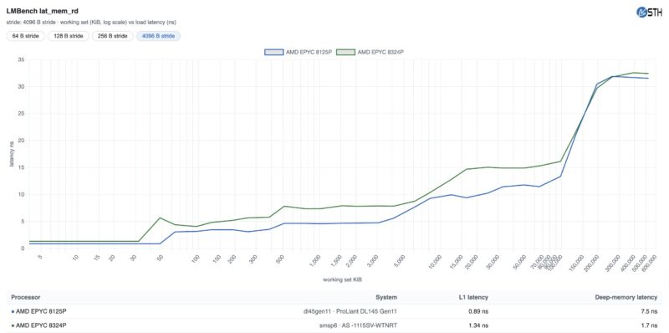Select the 256 B stride tab
This screenshot has height=333, width=669.
[x=113, y=36]
